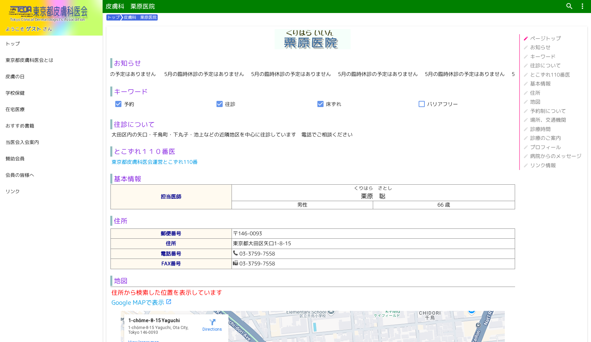Select 賛助会員 in sidebar

[x=51, y=159]
